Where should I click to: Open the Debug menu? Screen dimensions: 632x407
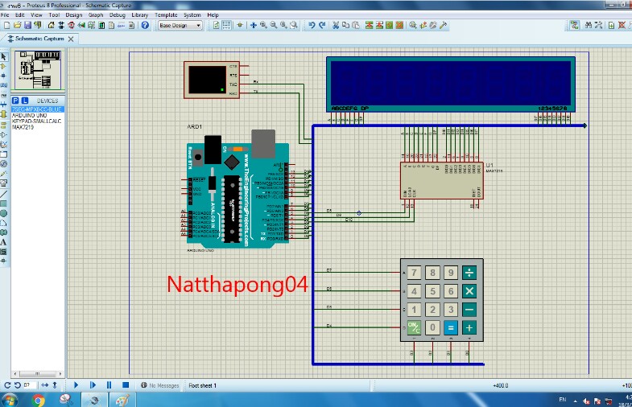tap(118, 15)
